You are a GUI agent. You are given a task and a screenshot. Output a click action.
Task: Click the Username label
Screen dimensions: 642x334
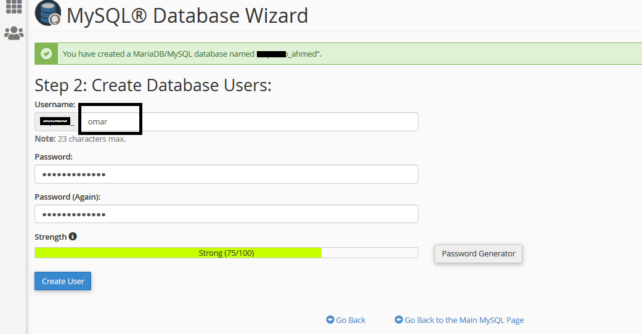coord(55,105)
